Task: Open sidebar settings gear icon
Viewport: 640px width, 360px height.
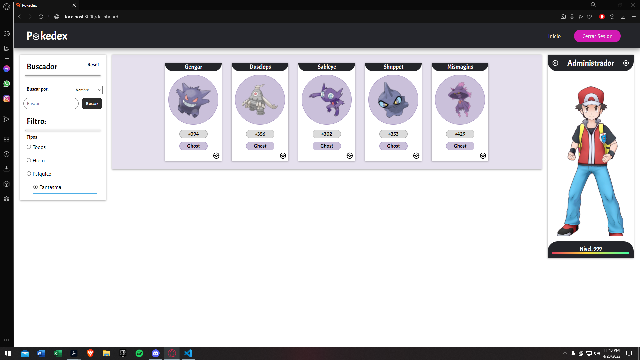Action: click(7, 199)
